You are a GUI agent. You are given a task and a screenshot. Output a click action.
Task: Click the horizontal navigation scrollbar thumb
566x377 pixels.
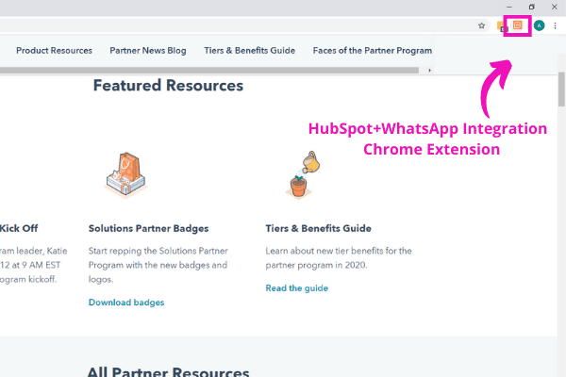click(209, 71)
